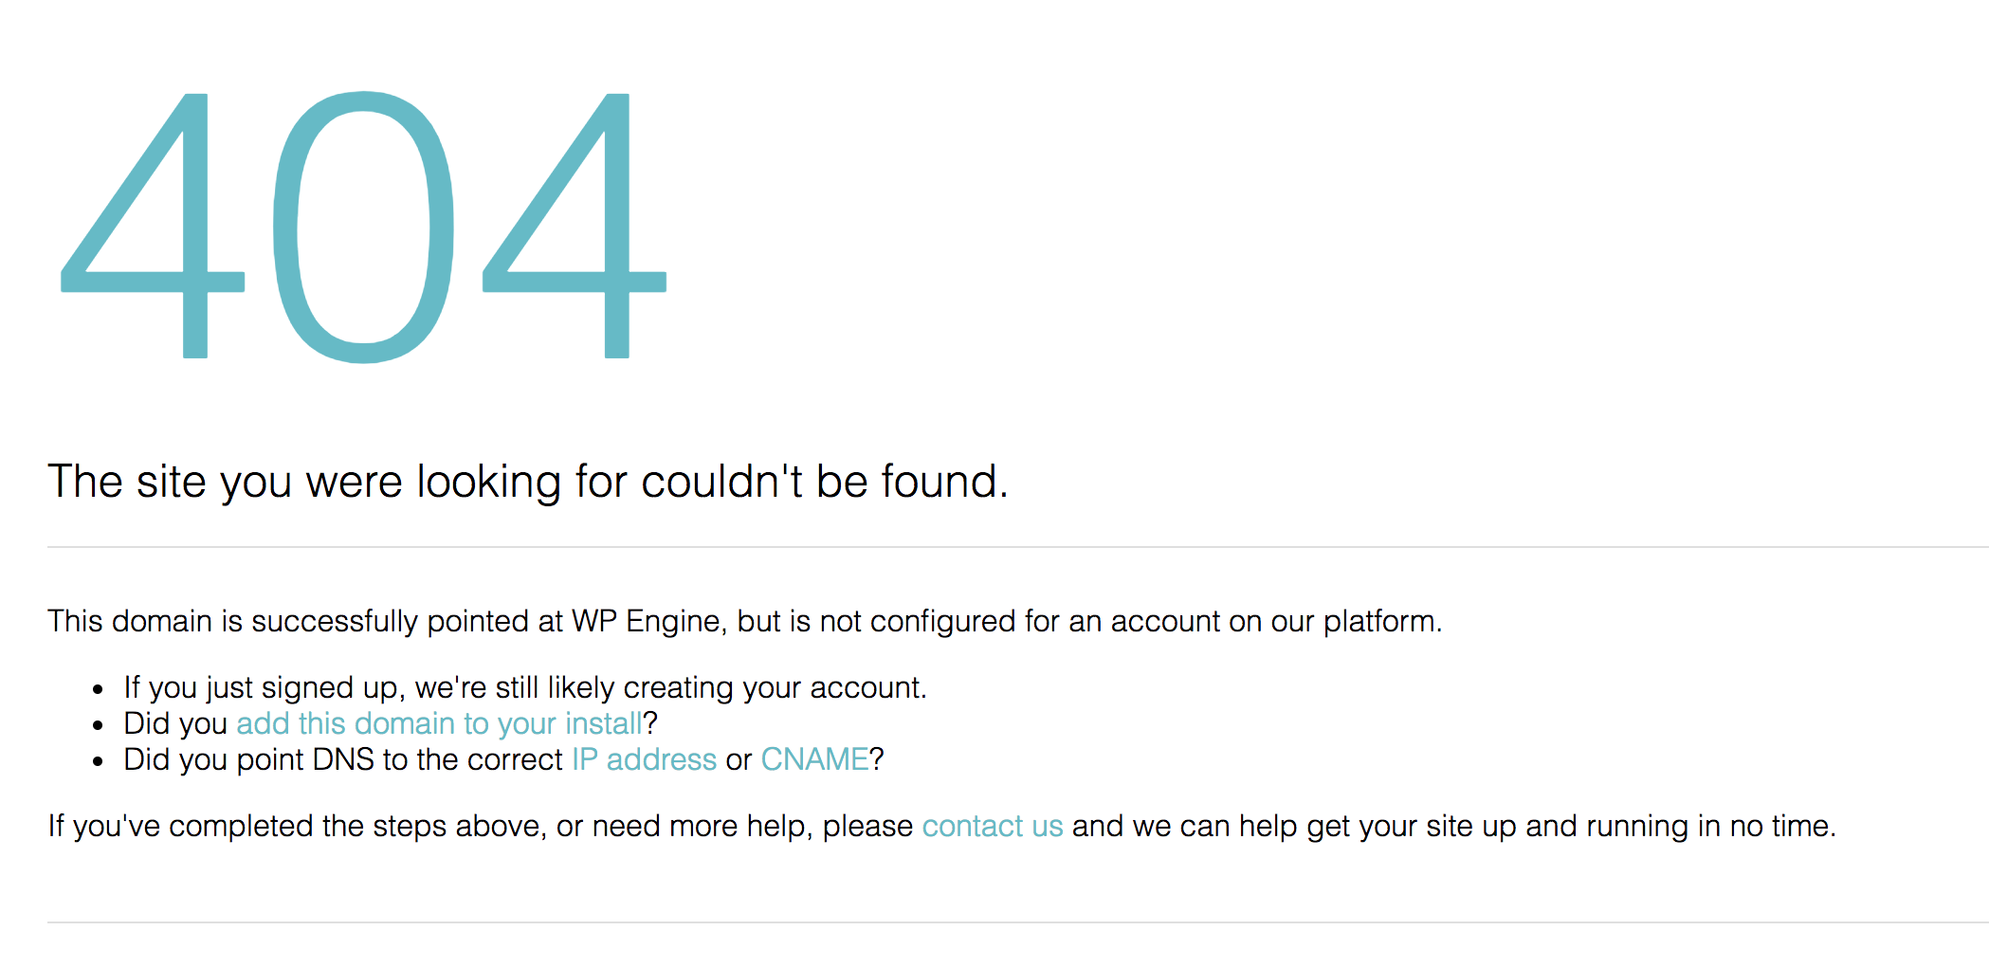The width and height of the screenshot is (1989, 967).
Task: Click the bottom horizontal divider line
Action: (x=1018, y=922)
